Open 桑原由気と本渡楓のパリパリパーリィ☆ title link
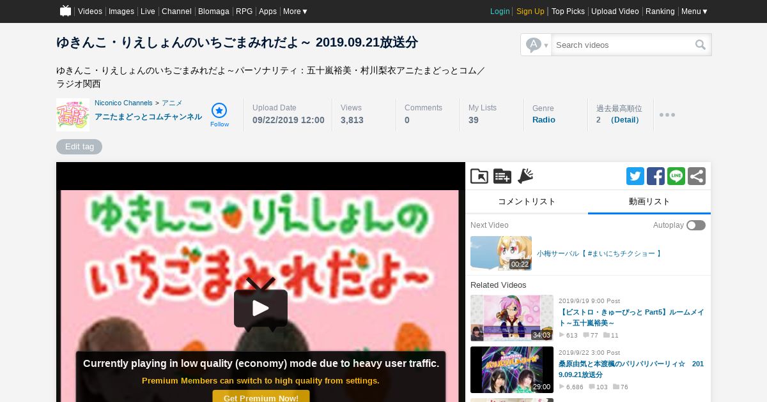The width and height of the screenshot is (767, 402). coord(631,369)
